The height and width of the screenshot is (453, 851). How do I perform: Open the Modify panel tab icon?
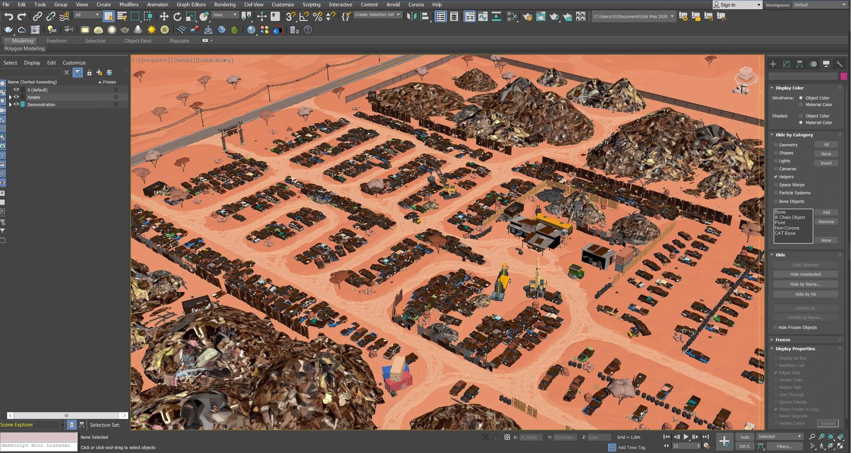pos(786,64)
